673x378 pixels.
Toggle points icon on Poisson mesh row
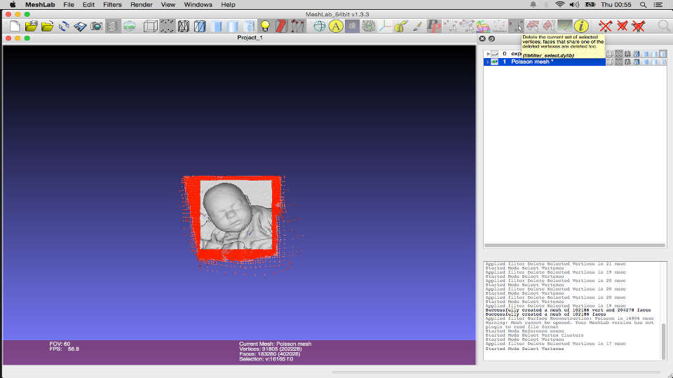click(x=618, y=62)
